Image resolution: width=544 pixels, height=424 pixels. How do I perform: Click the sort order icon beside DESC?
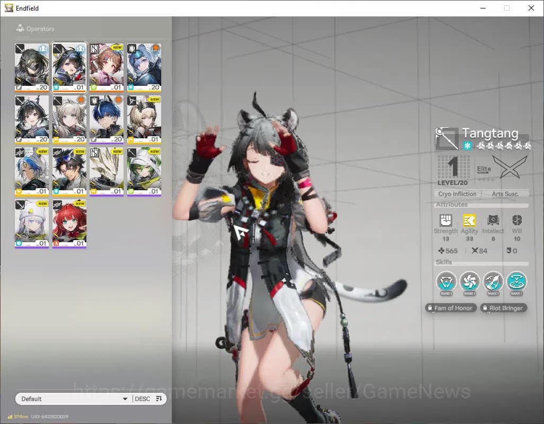pyautogui.click(x=159, y=399)
